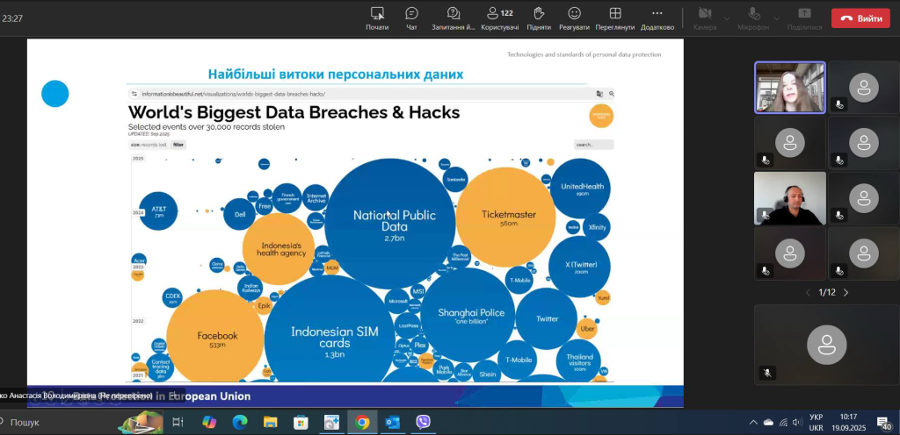This screenshot has width=900, height=435.
Task: Switch the УКР keyboard language indicator
Action: (x=817, y=423)
